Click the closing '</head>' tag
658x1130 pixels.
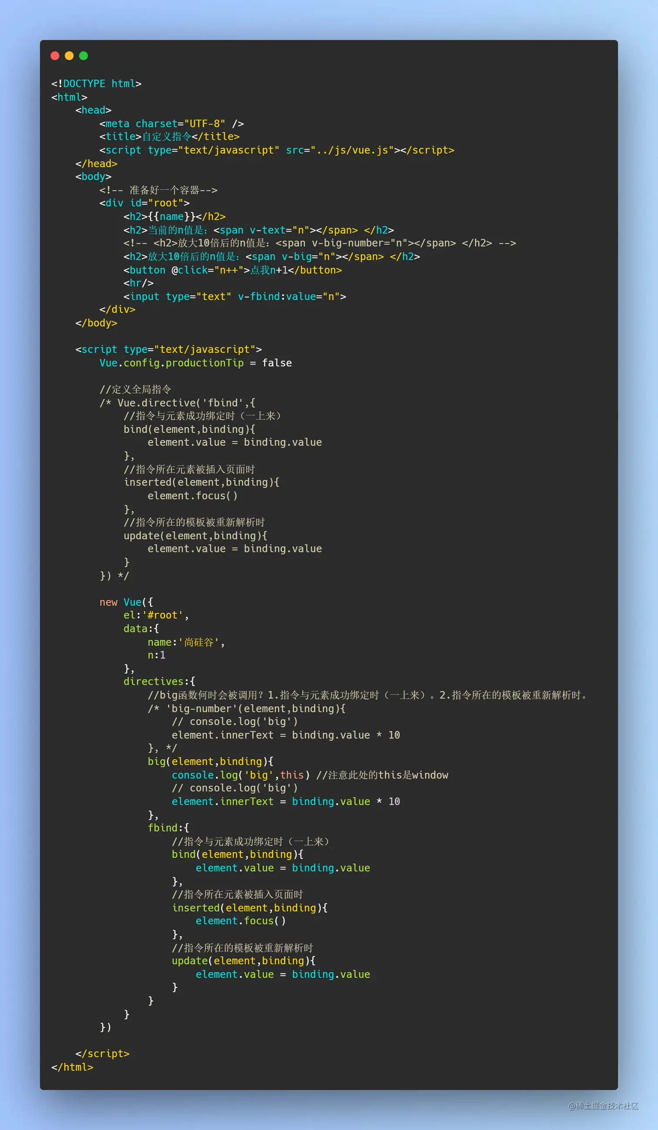click(x=96, y=164)
